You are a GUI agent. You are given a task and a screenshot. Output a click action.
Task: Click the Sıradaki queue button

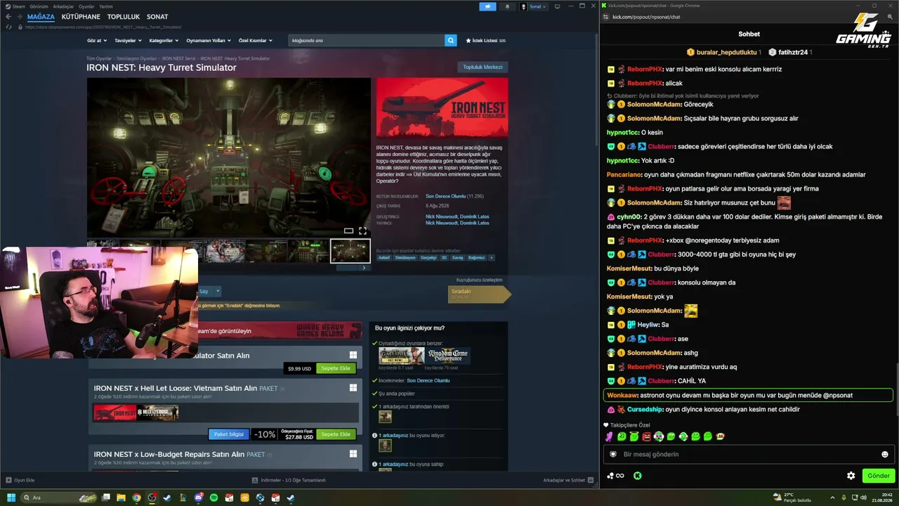click(x=480, y=294)
